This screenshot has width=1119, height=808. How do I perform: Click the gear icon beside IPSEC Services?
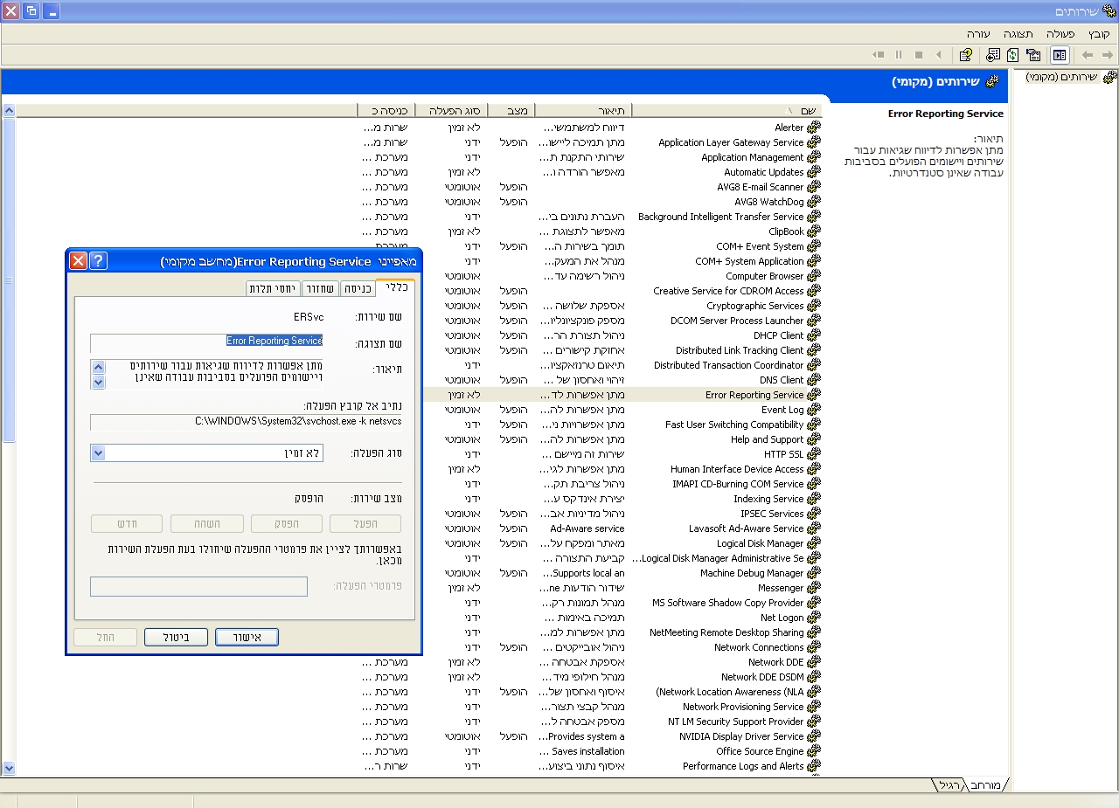[814, 514]
